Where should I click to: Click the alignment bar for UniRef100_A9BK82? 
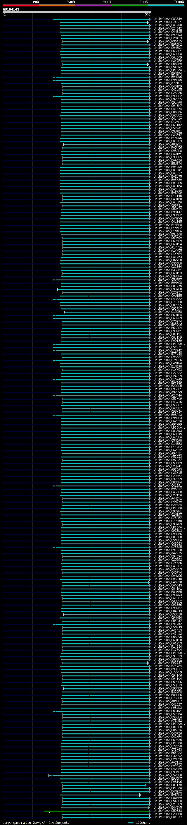[102, 96]
